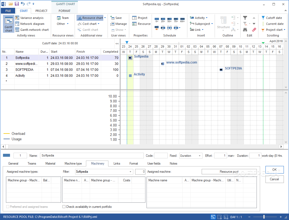Open Project properties
The image size is (289, 220).
point(140,18)
